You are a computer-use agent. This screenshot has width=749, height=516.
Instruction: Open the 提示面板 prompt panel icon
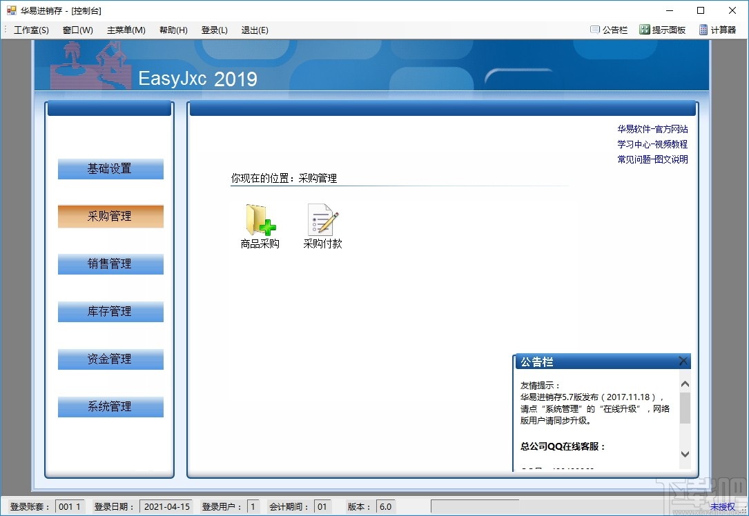coord(661,30)
